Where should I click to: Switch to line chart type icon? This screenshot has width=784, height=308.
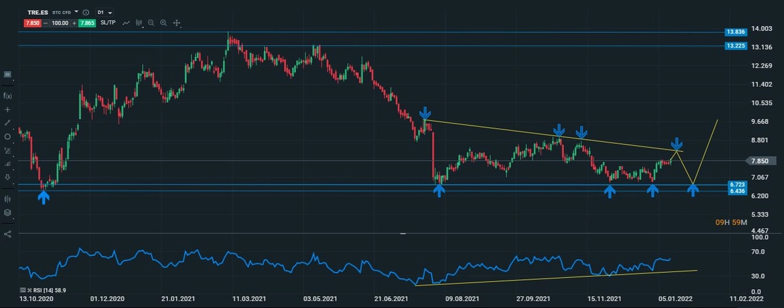(125, 23)
